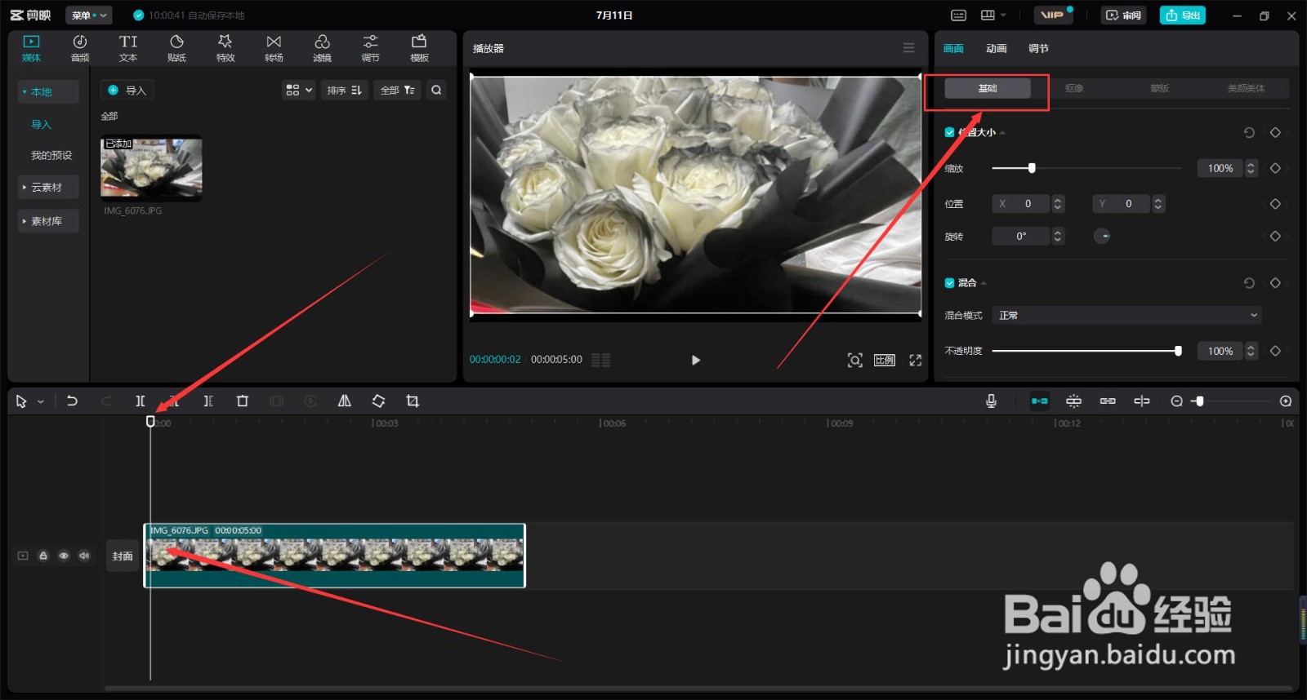The height and width of the screenshot is (700, 1307).
Task: Crop the clip with crop icon
Action: coord(413,401)
